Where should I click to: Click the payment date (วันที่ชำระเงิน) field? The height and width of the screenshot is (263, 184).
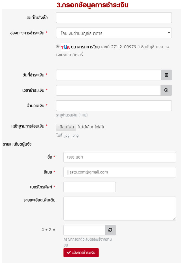[x=109, y=75]
